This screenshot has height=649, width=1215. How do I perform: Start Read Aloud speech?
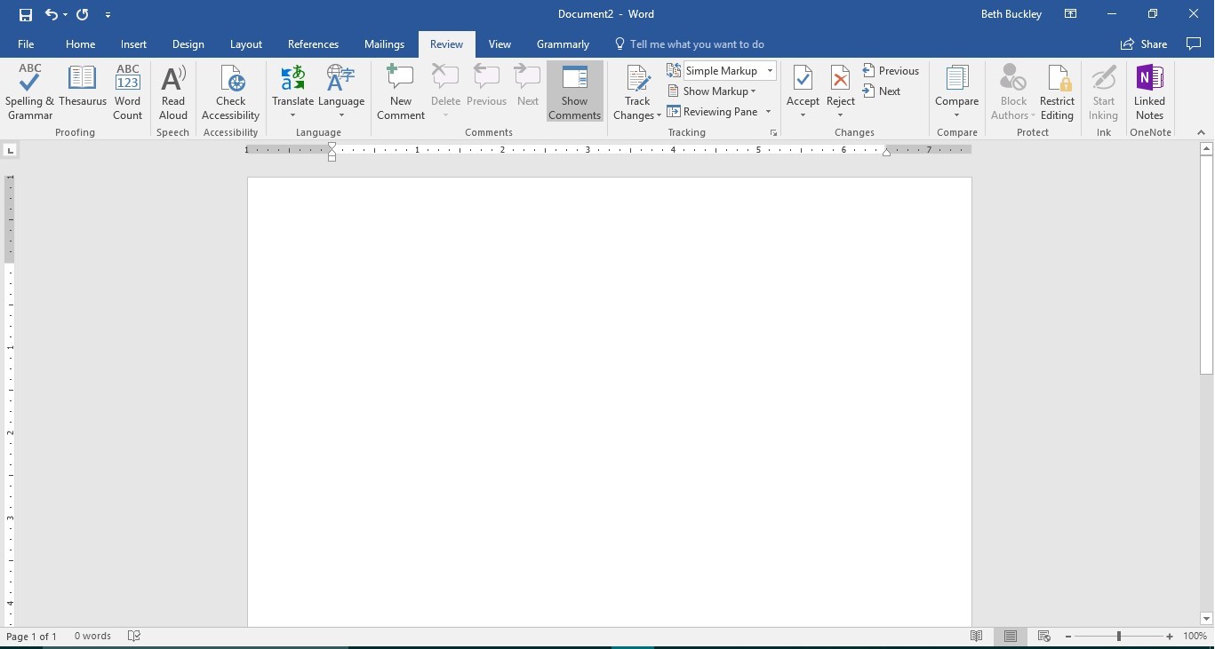[x=173, y=92]
